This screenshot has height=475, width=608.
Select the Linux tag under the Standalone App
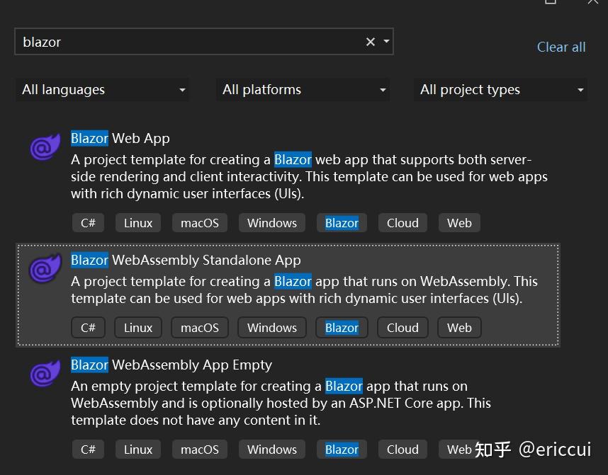pos(137,327)
